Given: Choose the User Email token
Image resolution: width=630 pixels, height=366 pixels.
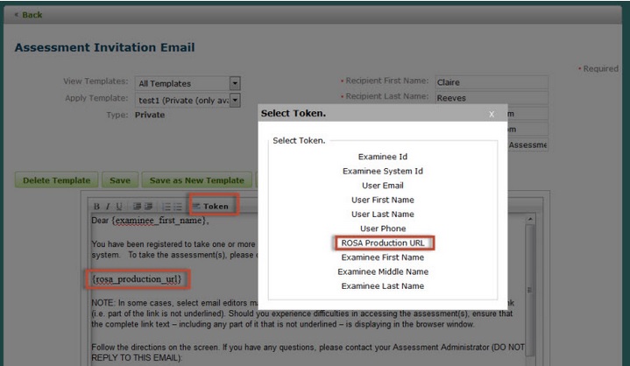Looking at the screenshot, I should pos(383,186).
